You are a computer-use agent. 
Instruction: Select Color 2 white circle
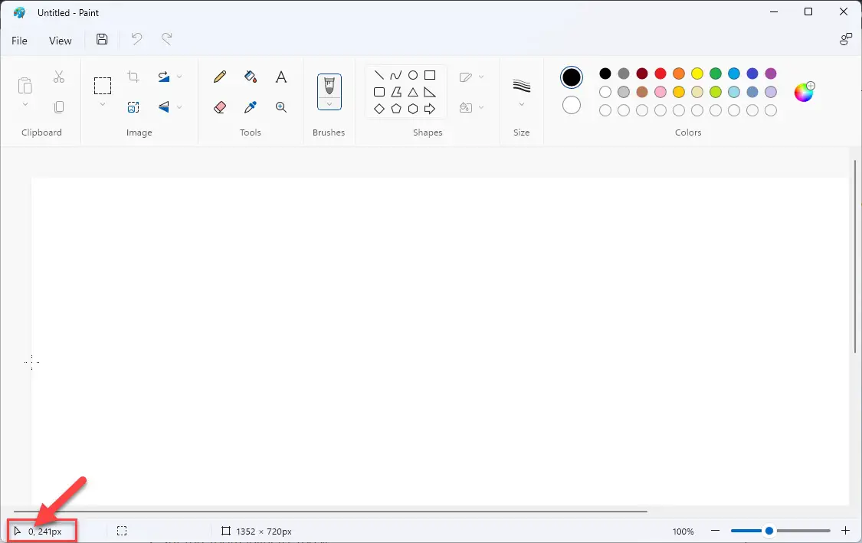click(571, 105)
